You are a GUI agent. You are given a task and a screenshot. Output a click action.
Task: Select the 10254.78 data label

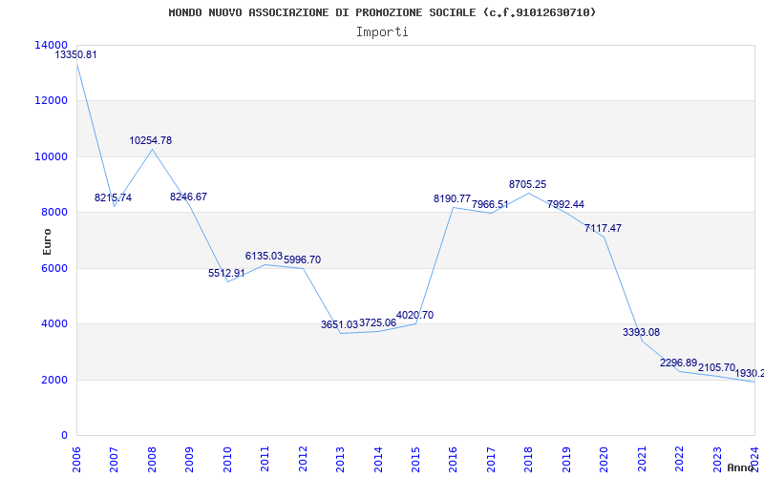(151, 140)
